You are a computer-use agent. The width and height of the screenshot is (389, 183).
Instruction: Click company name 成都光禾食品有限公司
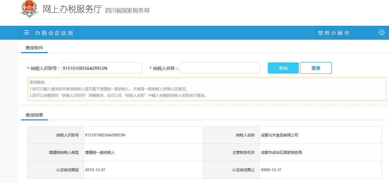tap(280, 135)
